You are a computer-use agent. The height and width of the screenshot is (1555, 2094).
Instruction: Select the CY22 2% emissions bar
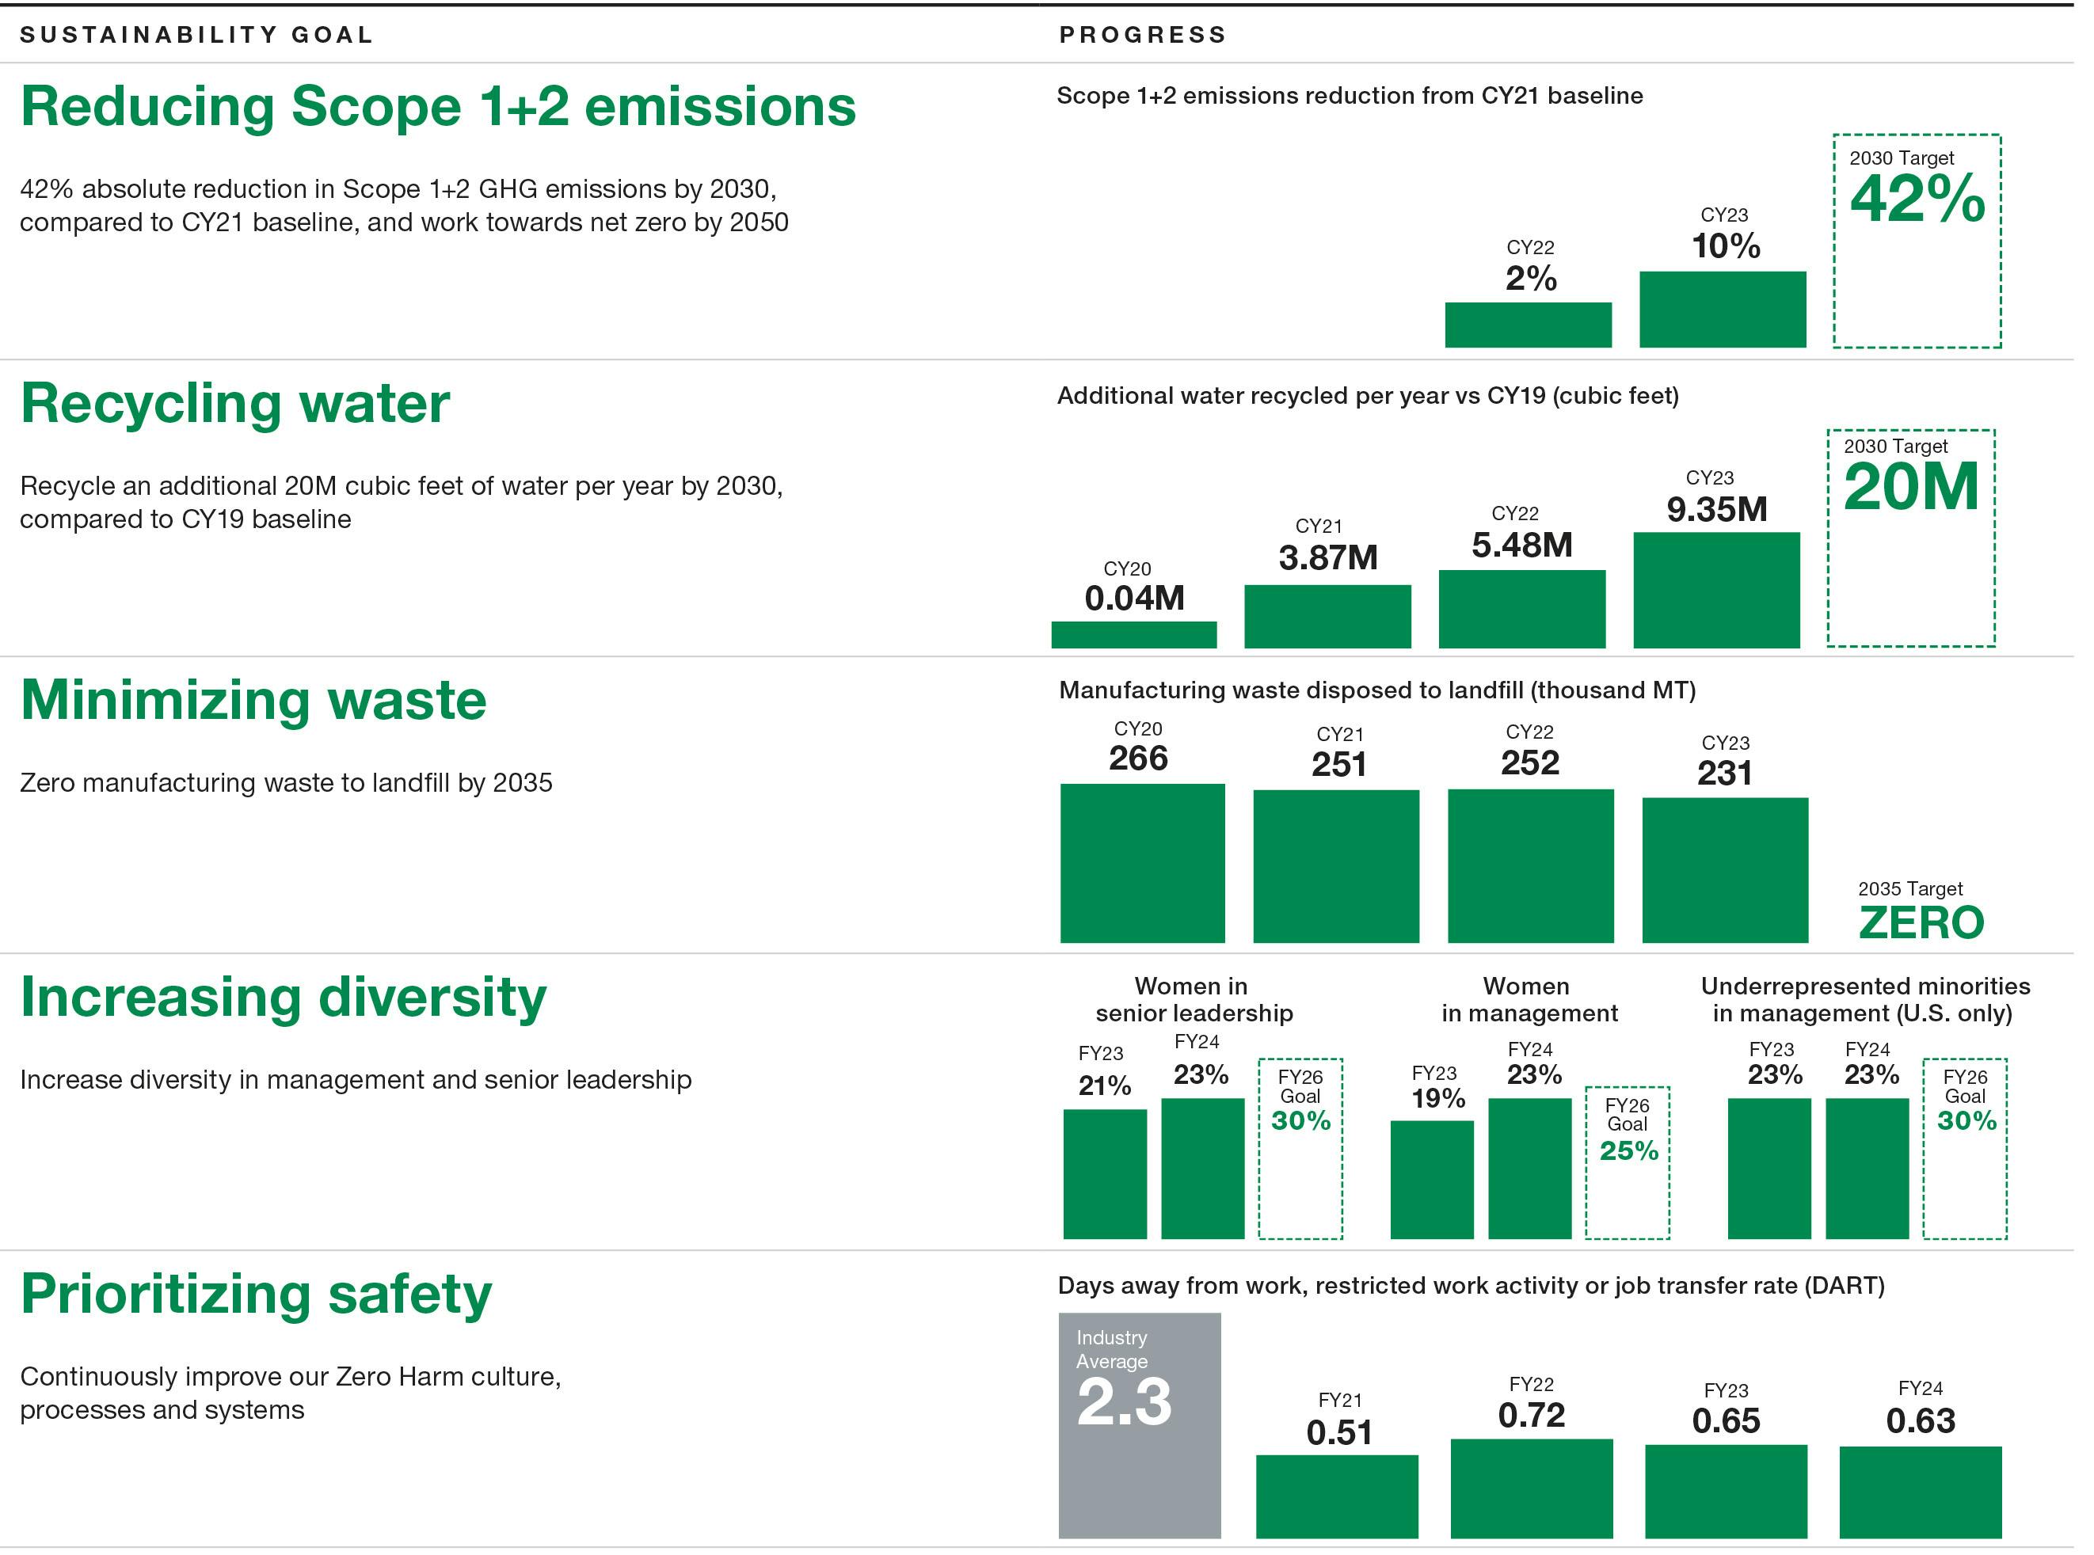click(1529, 325)
